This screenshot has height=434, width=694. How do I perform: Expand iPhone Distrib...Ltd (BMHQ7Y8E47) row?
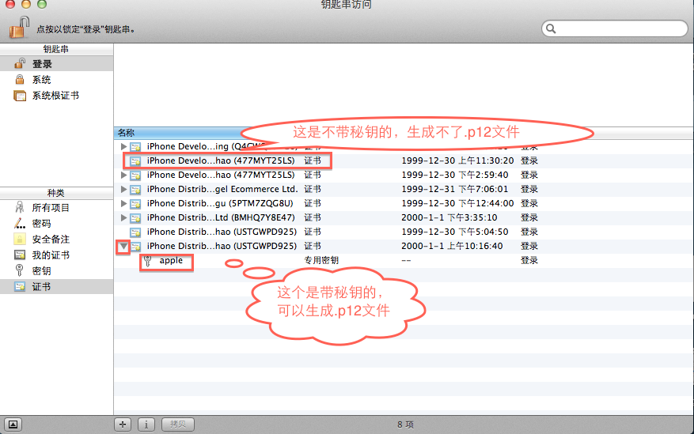point(124,217)
